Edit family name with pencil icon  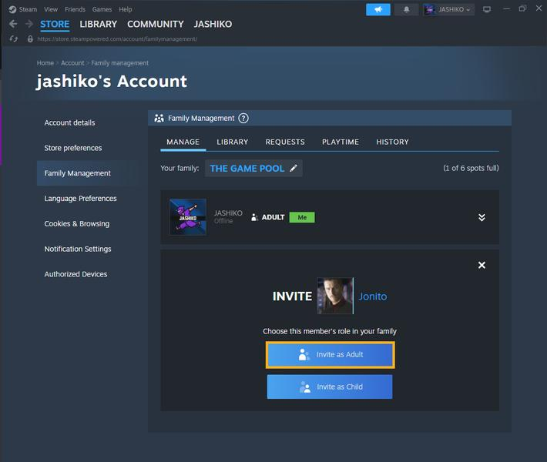[x=294, y=168]
